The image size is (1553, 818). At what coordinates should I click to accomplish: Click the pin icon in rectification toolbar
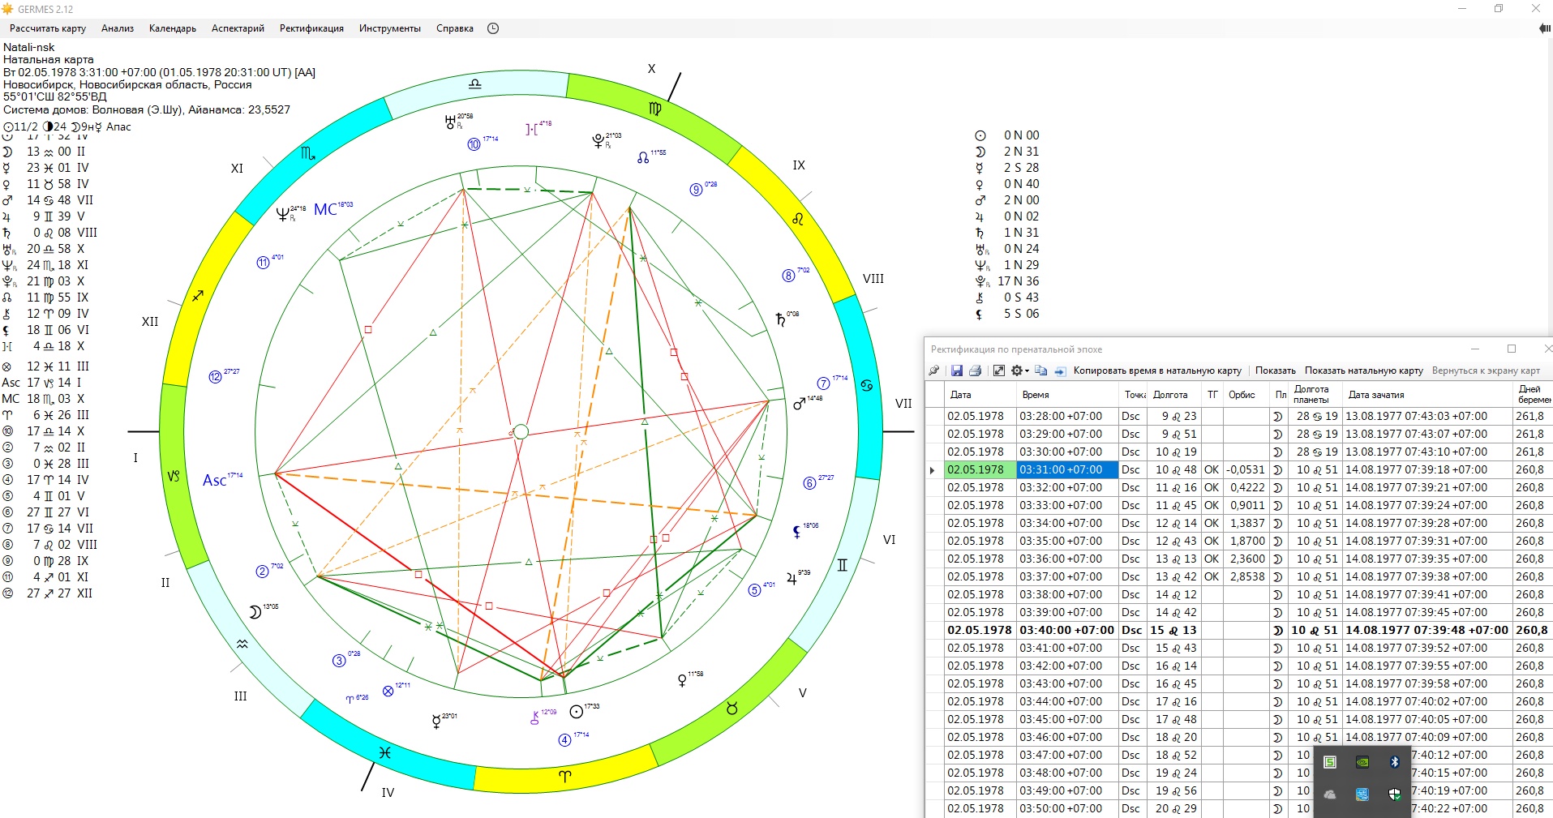pyautogui.click(x=934, y=370)
